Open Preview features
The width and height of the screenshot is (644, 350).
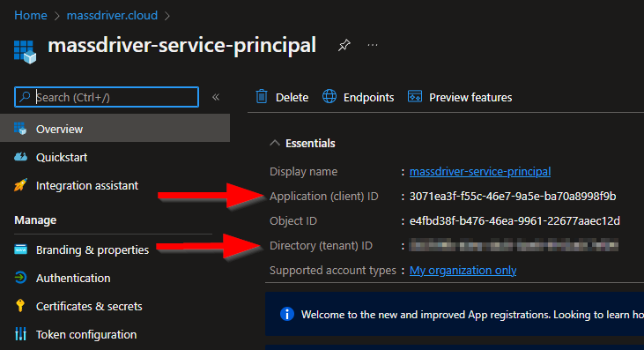pyautogui.click(x=470, y=97)
